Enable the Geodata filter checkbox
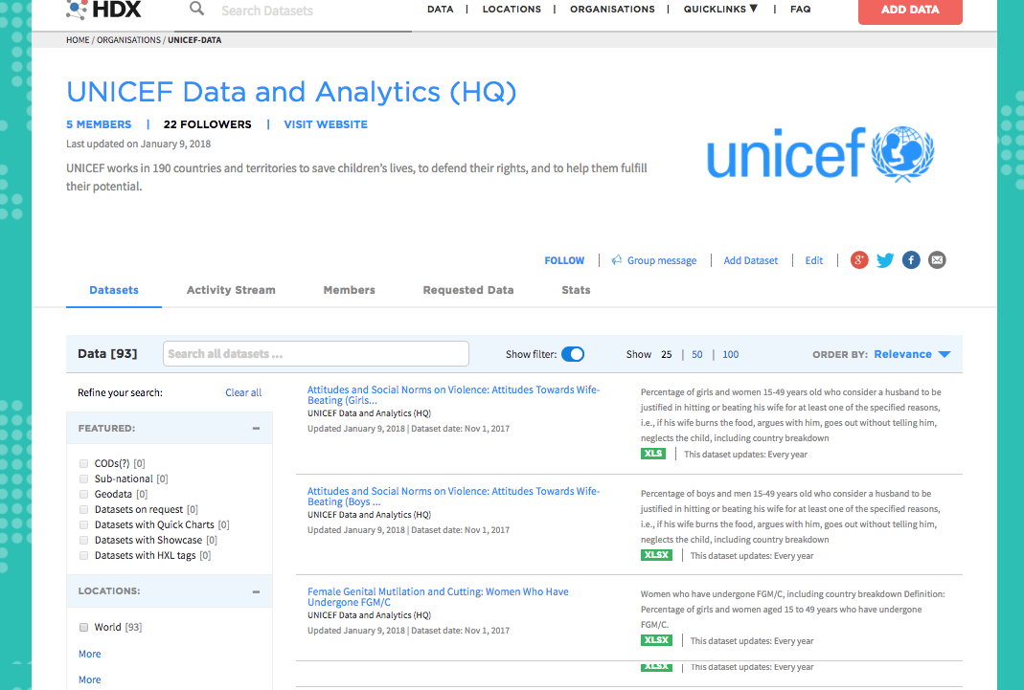This screenshot has width=1024, height=690. pos(84,494)
